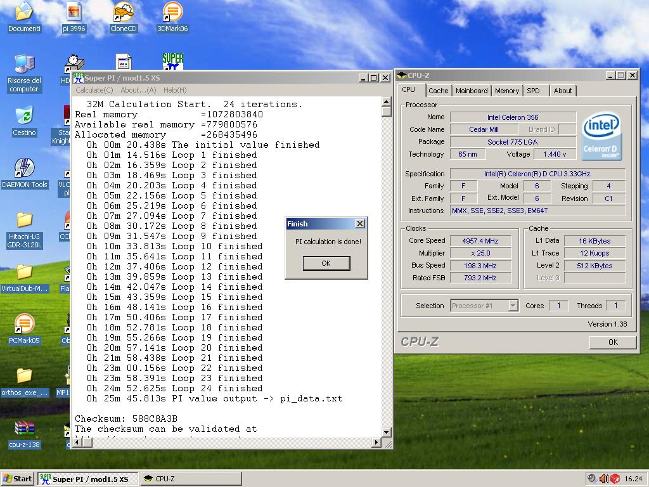Switch to the Mainboard tab
Screen dimensions: 649x487
pyautogui.click(x=472, y=91)
